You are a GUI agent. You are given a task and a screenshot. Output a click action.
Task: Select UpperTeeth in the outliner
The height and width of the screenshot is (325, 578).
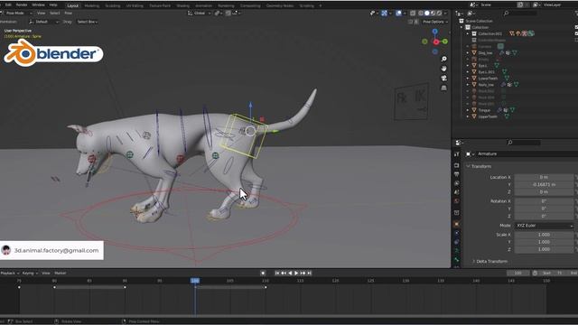[488, 116]
